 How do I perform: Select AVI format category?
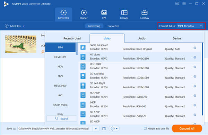(x=60, y=95)
